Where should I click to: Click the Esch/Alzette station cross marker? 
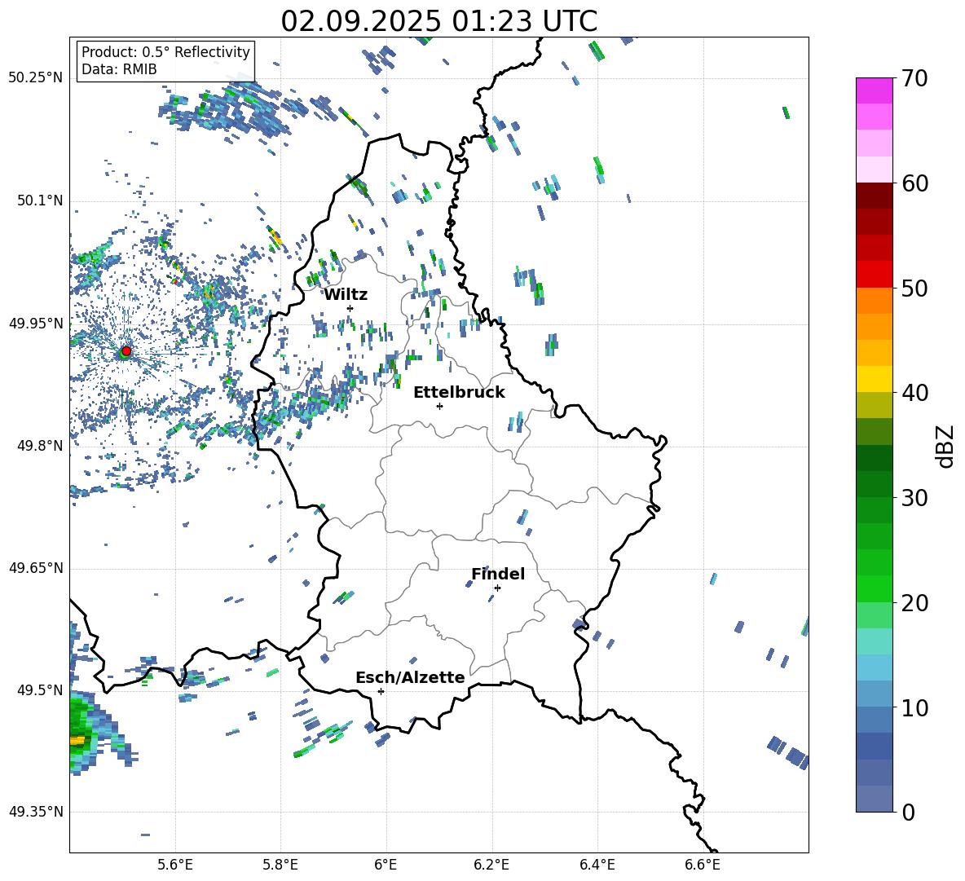click(381, 691)
